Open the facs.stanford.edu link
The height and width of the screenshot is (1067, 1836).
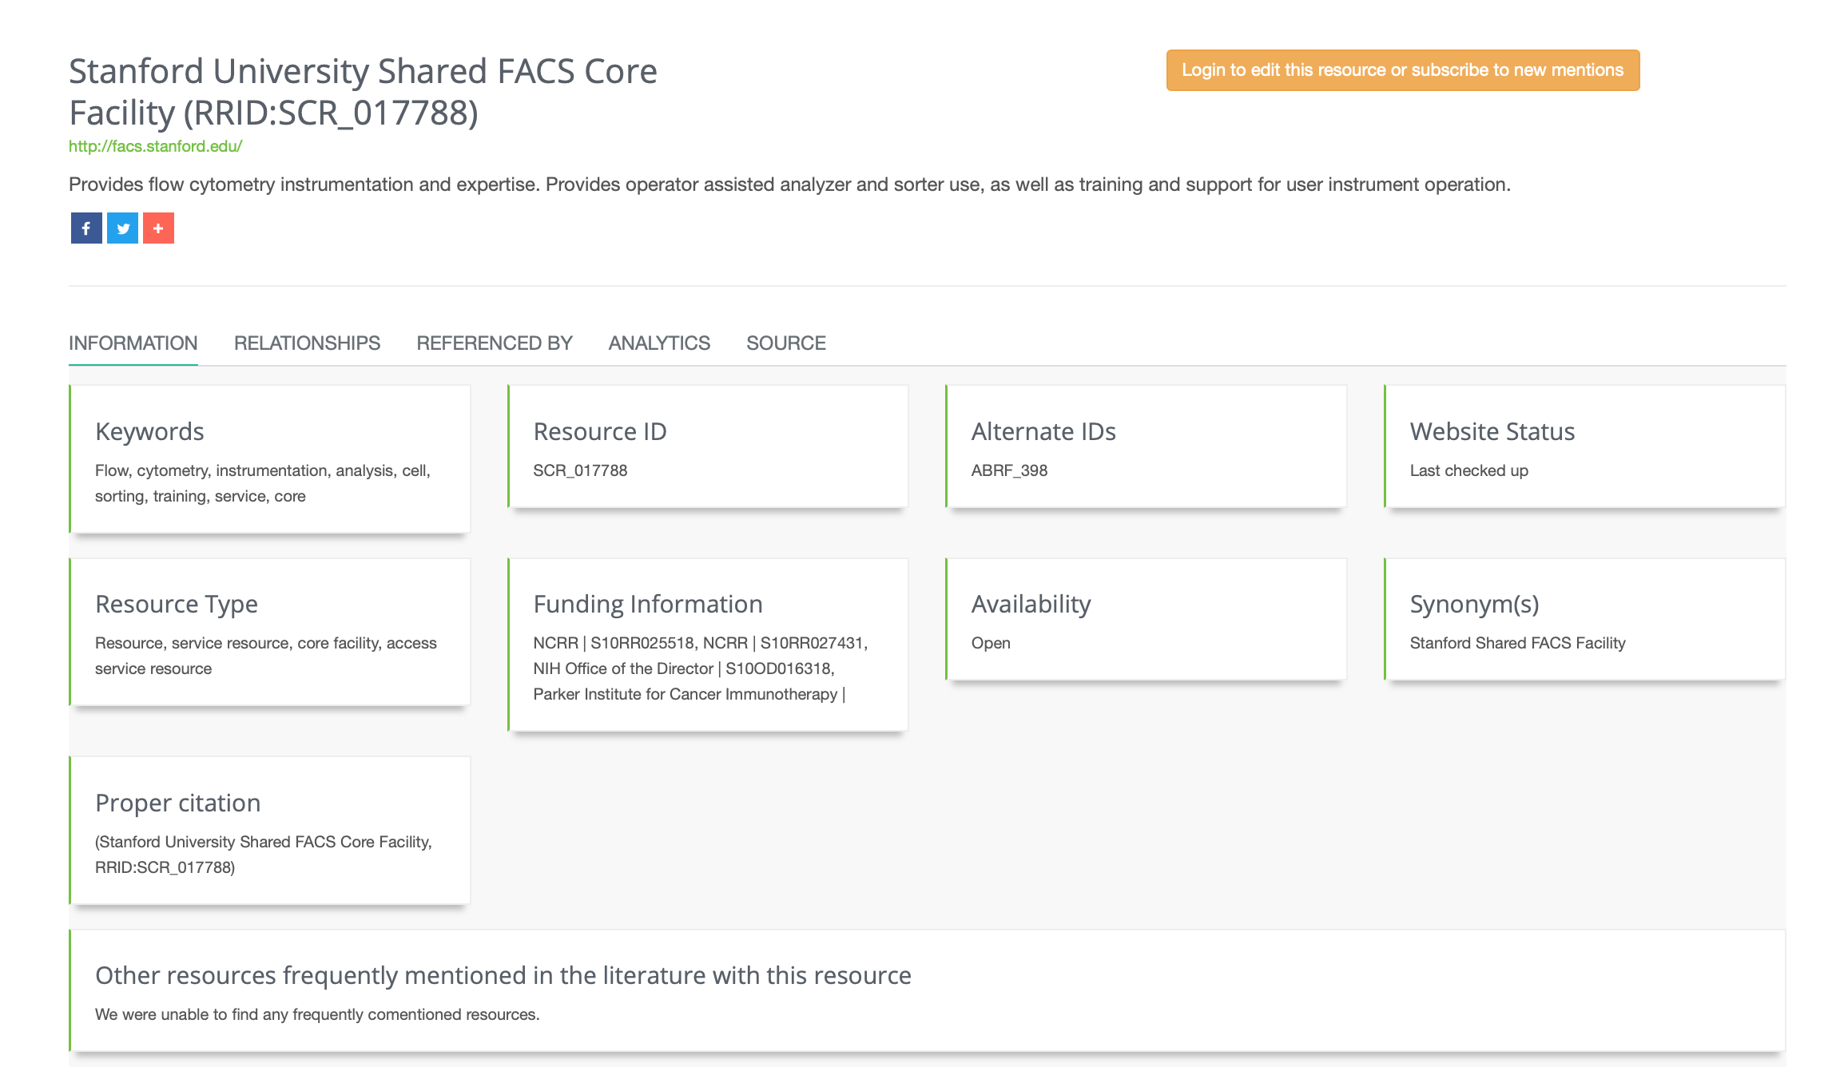[x=155, y=146]
